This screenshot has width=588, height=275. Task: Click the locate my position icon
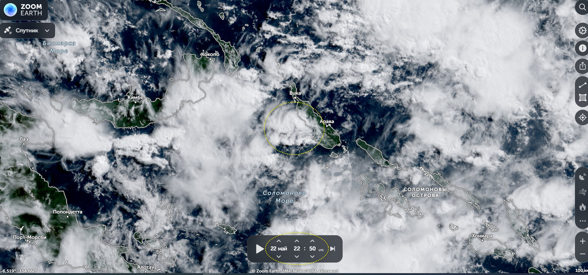582,117
